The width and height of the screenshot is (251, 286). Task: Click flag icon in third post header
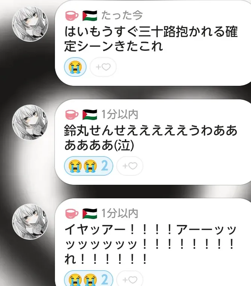point(90,214)
